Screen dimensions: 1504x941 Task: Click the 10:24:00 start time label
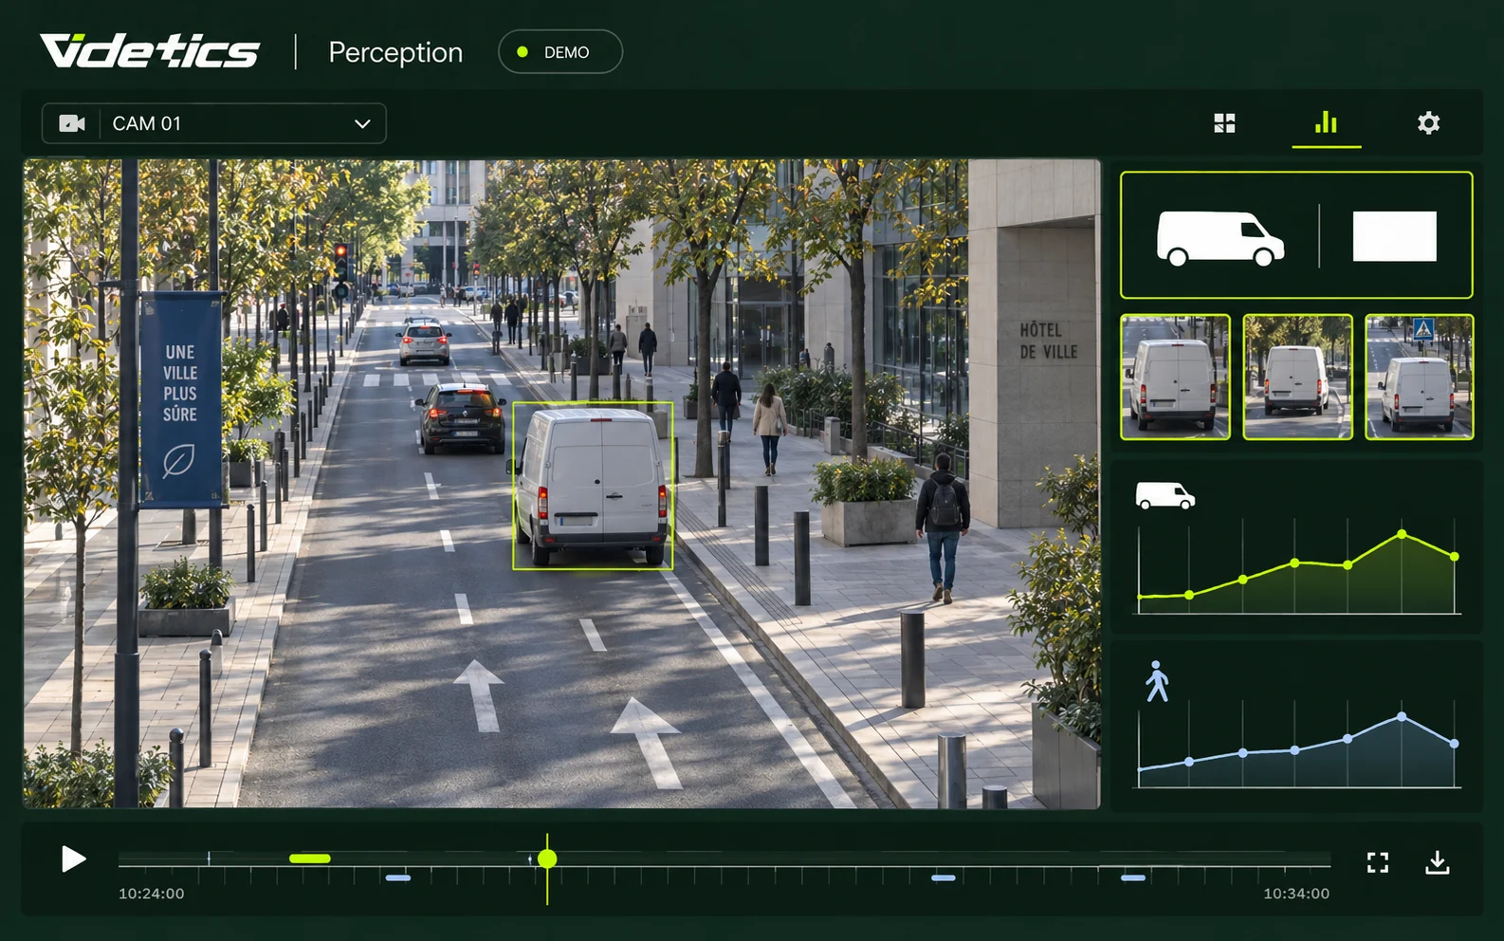pyautogui.click(x=152, y=894)
